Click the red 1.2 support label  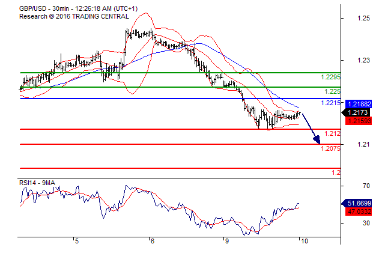pos(336,172)
